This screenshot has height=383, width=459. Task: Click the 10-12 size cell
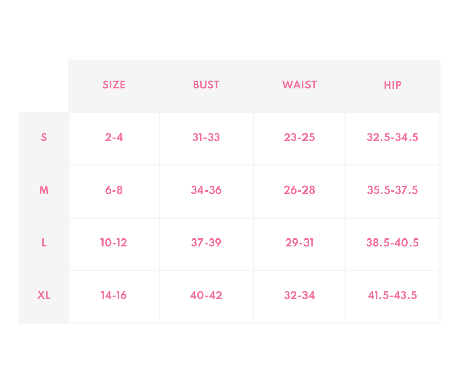tap(114, 243)
